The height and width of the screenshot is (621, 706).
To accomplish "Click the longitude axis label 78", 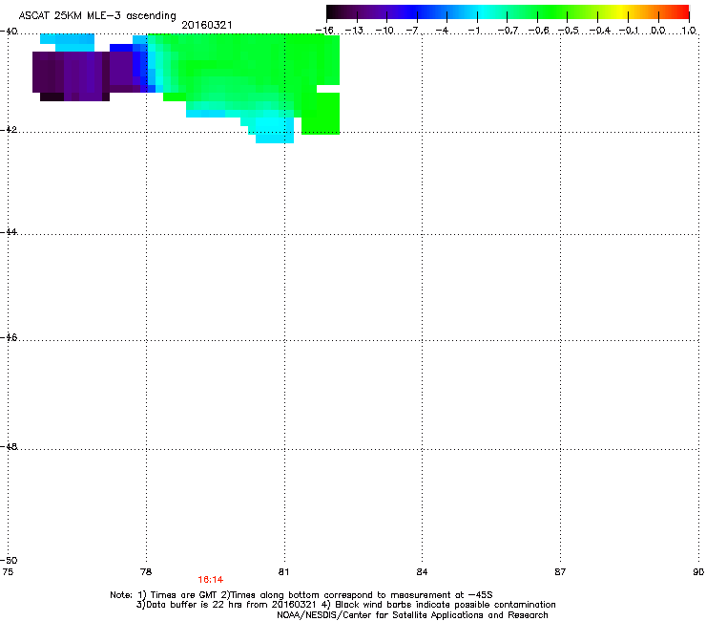I will pos(146,572).
